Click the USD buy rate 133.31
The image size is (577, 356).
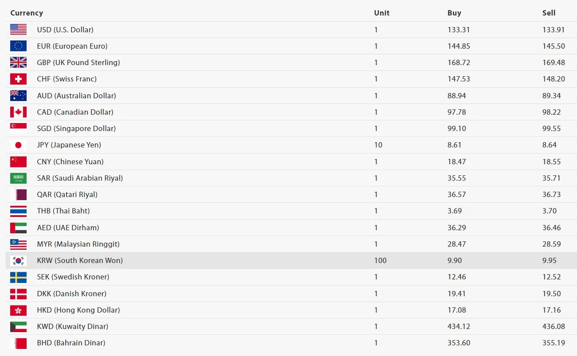(459, 30)
